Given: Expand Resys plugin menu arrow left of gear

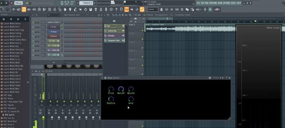Looking at the screenshot, I should pos(102,78).
